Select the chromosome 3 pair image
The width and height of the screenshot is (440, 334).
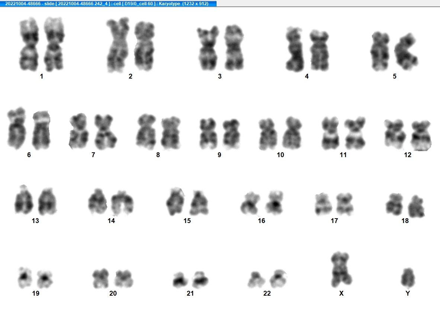click(x=220, y=48)
